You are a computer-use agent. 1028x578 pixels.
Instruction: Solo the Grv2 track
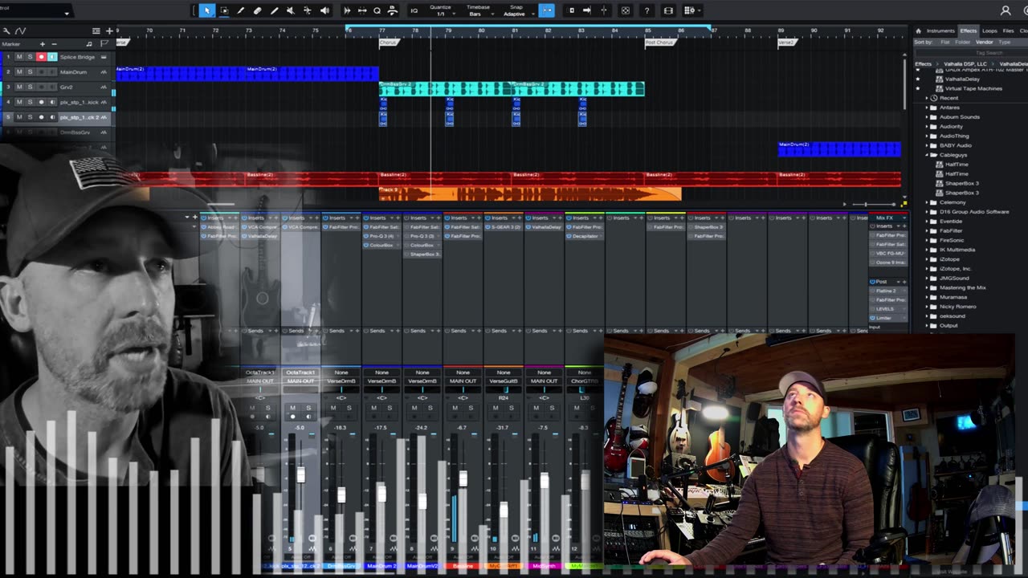click(30, 87)
